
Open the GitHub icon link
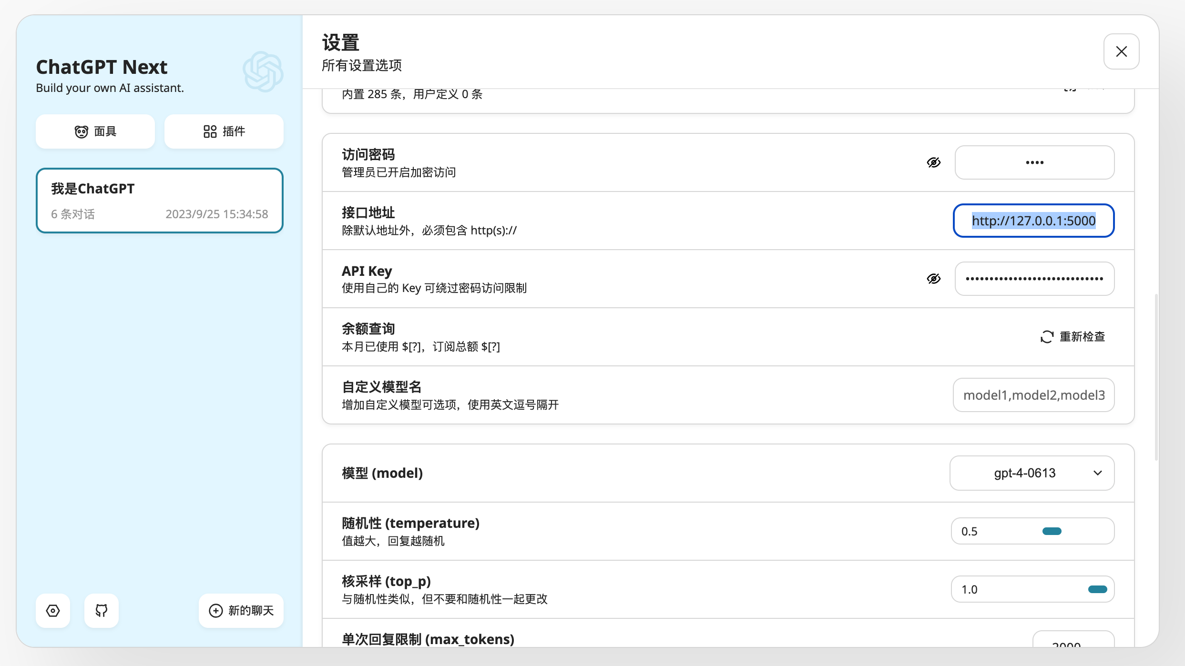102,610
